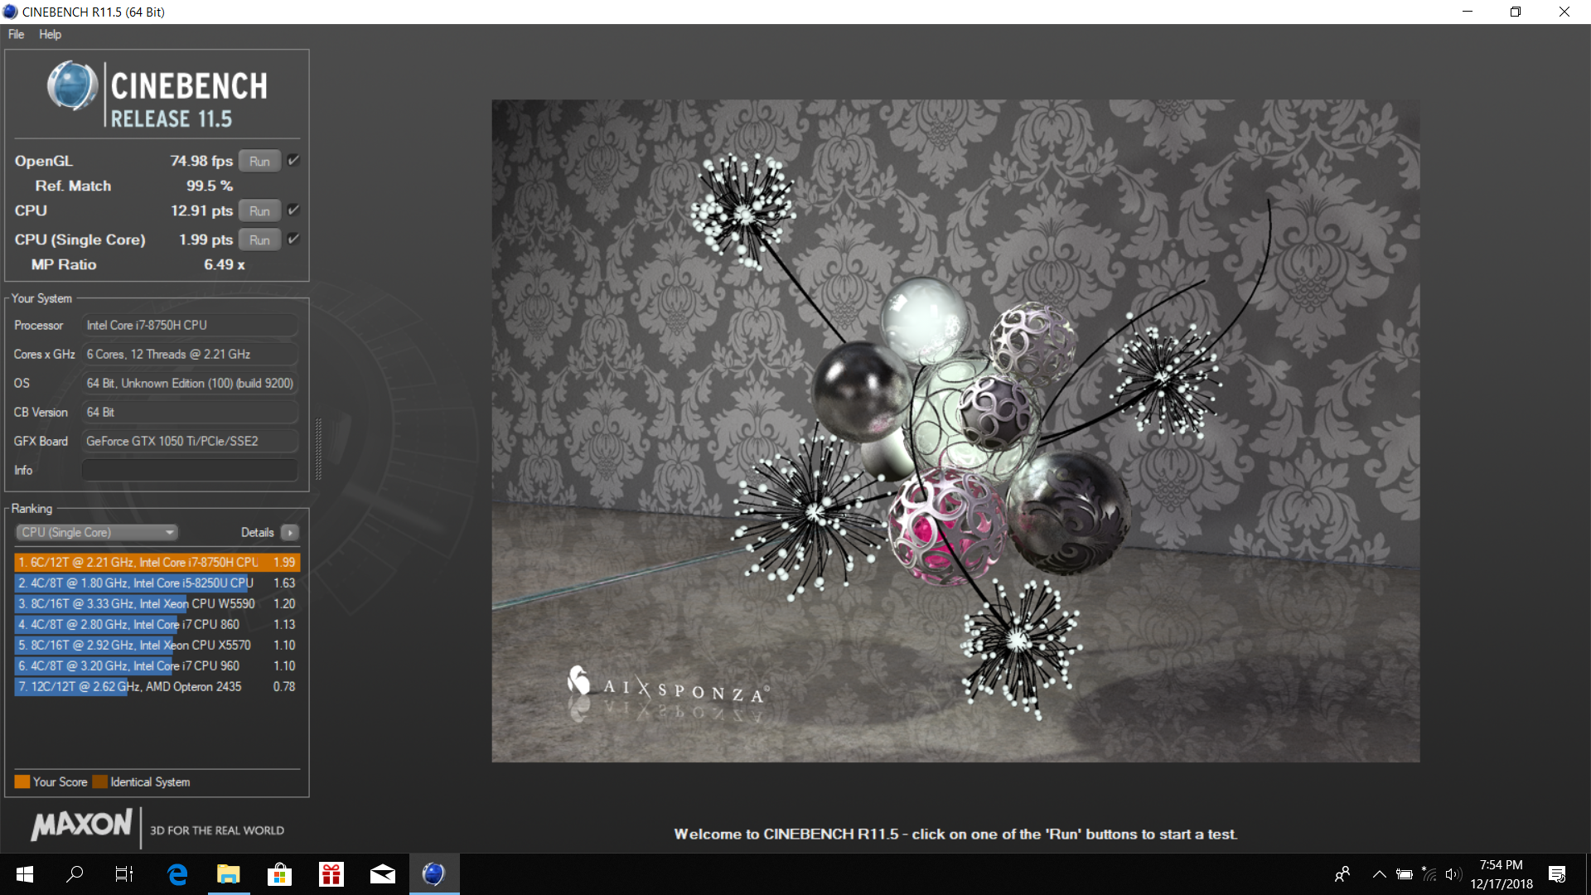This screenshot has height=895, width=1591.
Task: Open the Action Center notifications icon
Action: tap(1557, 874)
